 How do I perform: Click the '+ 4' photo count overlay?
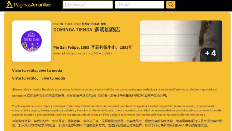[210, 53]
